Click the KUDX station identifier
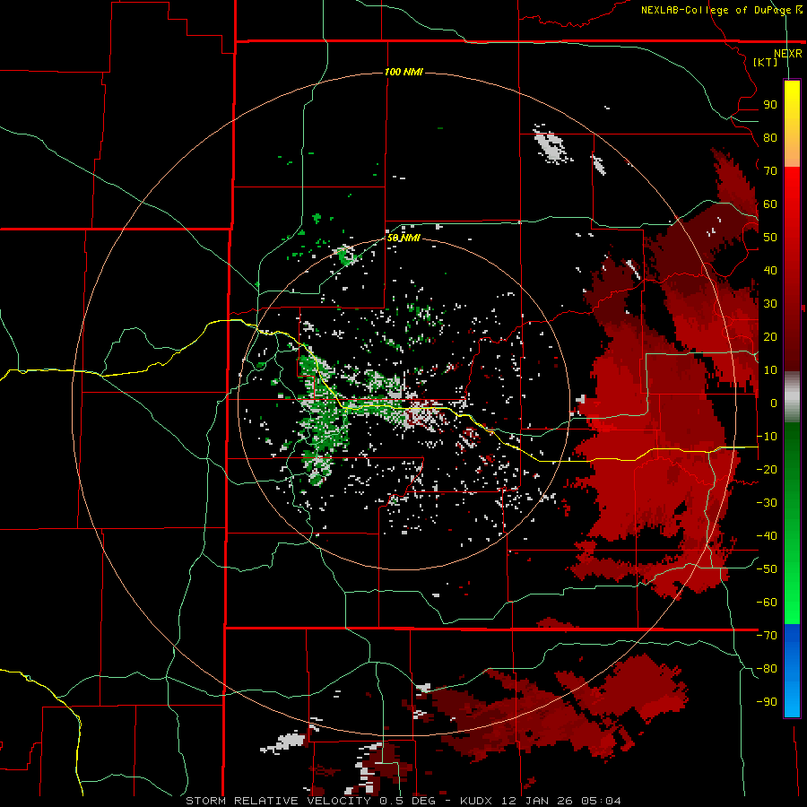This screenshot has width=807, height=807. click(475, 801)
